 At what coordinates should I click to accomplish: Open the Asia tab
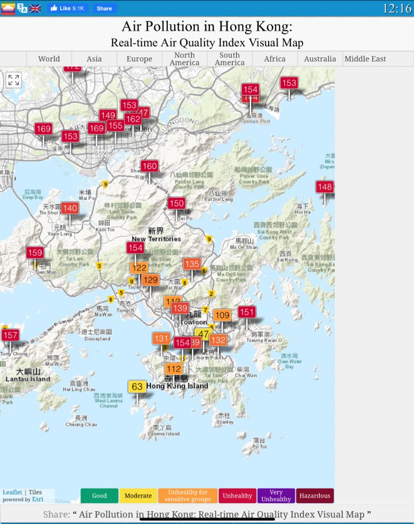tap(94, 59)
